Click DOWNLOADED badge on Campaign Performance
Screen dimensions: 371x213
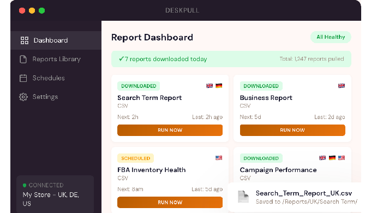coord(261,158)
